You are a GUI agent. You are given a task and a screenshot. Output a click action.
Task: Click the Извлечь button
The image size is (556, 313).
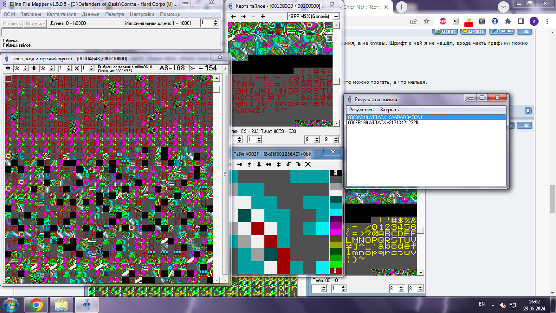[x=12, y=23]
